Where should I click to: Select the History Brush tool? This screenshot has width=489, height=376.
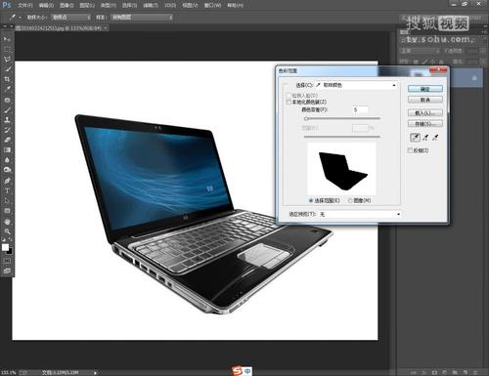[x=7, y=130]
